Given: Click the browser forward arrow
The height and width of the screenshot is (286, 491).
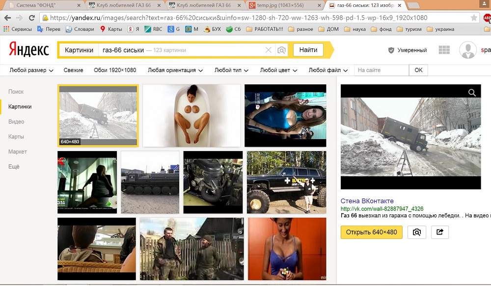Looking at the screenshot, I should [x=20, y=18].
